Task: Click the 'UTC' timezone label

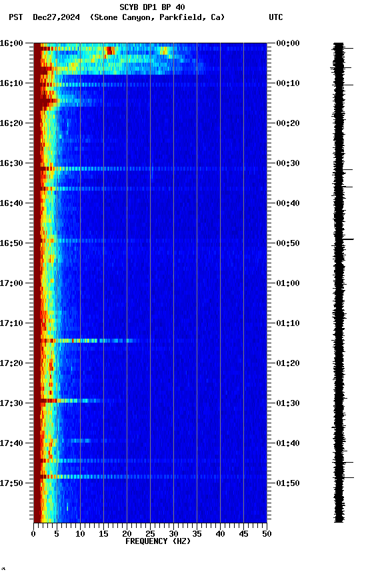Action: click(276, 17)
